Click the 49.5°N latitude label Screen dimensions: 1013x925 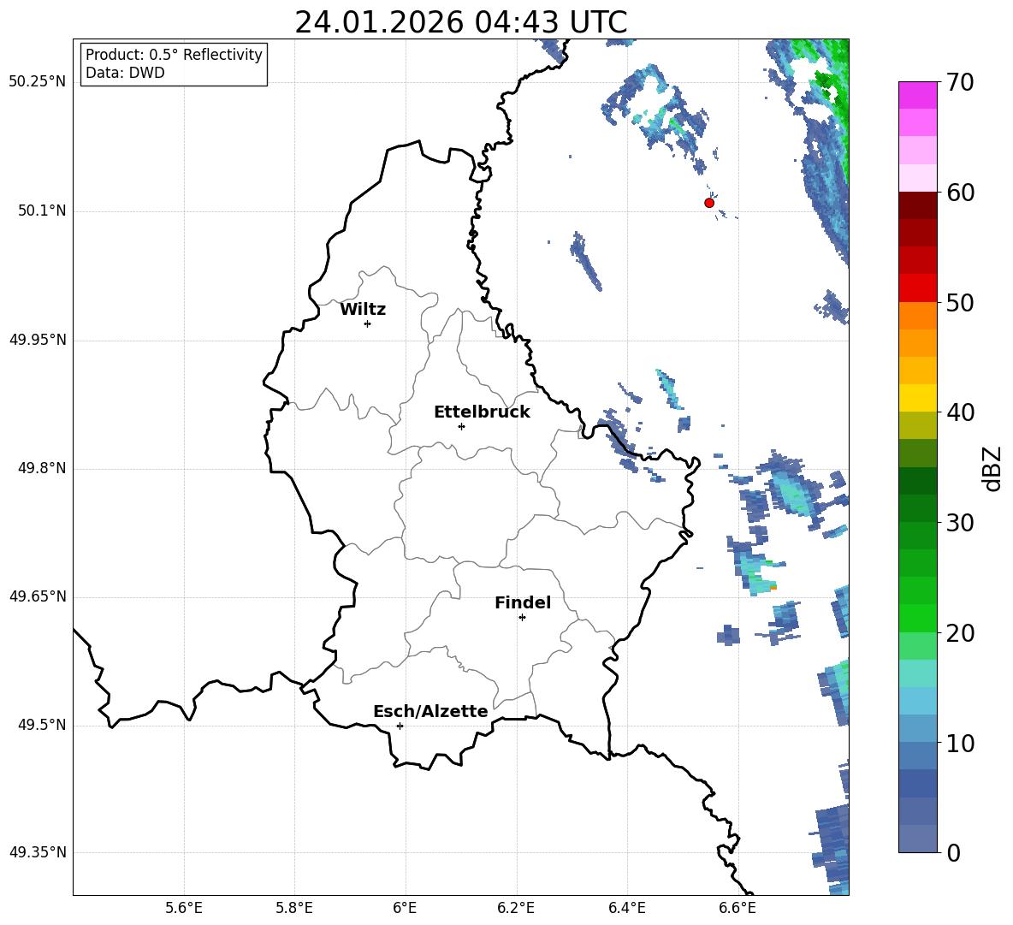click(x=42, y=726)
